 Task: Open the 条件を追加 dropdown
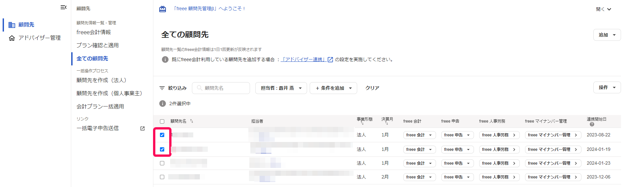[x=333, y=88]
